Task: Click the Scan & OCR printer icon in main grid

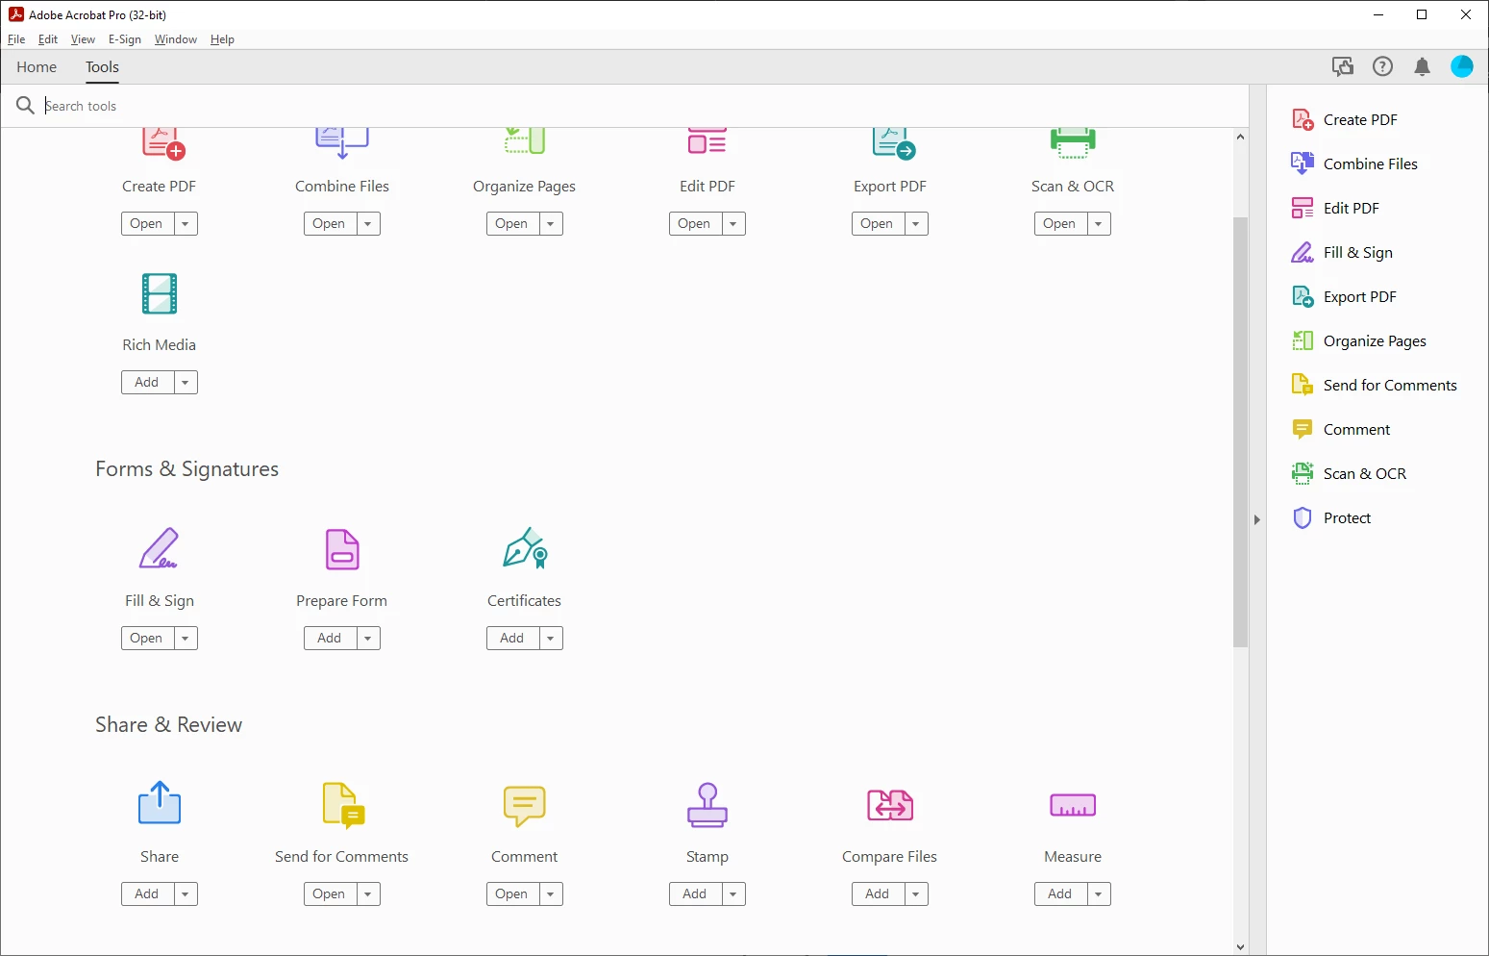Action: (1073, 142)
